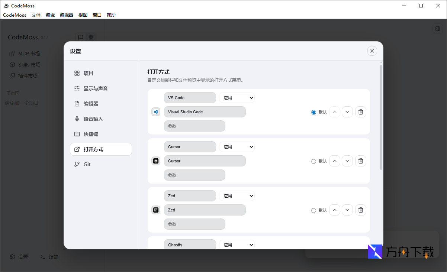The image size is (447, 272).
Task: Open the 编辑器 menu in menu bar
Action: pos(67,15)
